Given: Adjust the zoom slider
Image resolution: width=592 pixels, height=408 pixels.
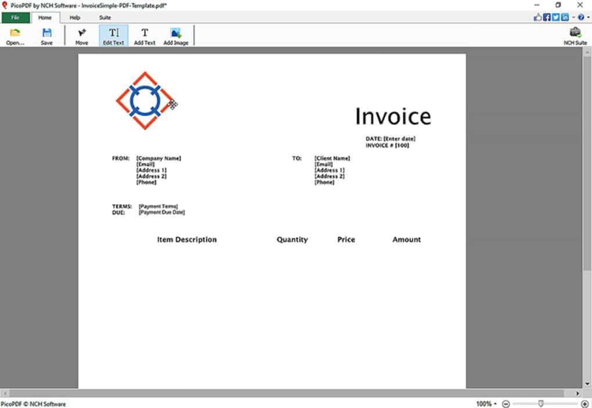Looking at the screenshot, I should (x=540, y=403).
